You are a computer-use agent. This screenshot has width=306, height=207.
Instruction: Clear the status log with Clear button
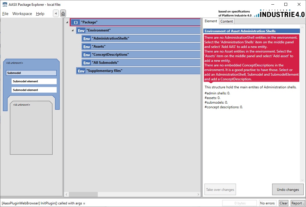coord(283,203)
